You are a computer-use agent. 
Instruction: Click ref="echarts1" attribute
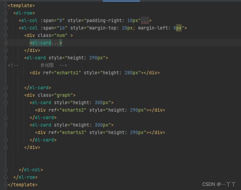(x=62, y=73)
